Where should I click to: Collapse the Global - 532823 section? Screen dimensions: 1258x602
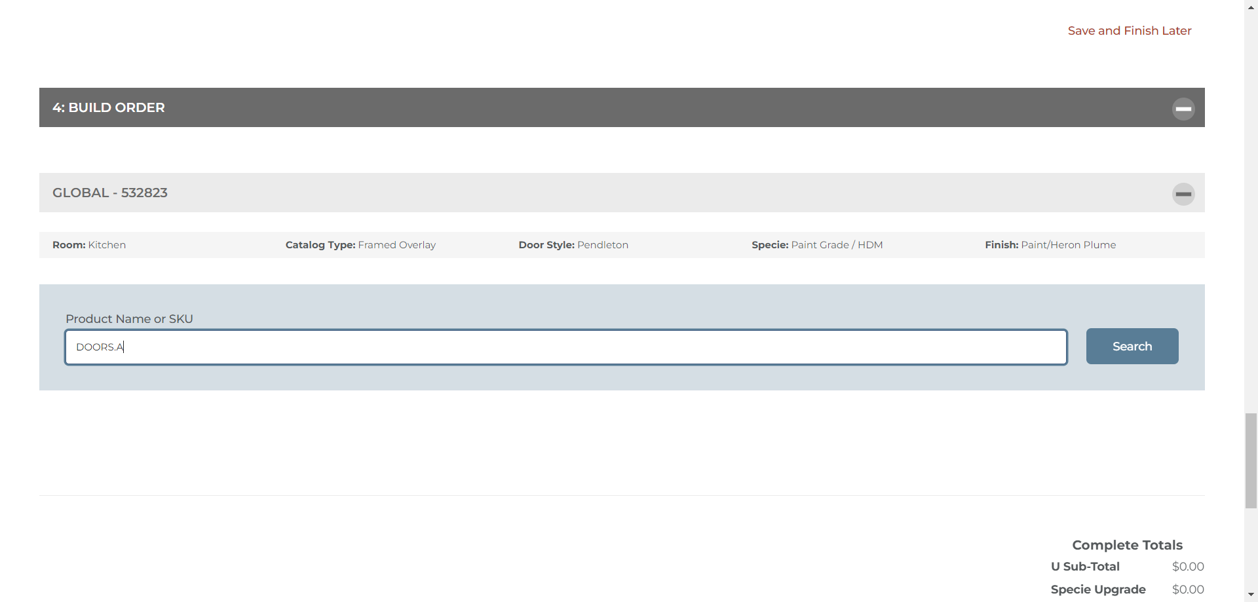1183,194
